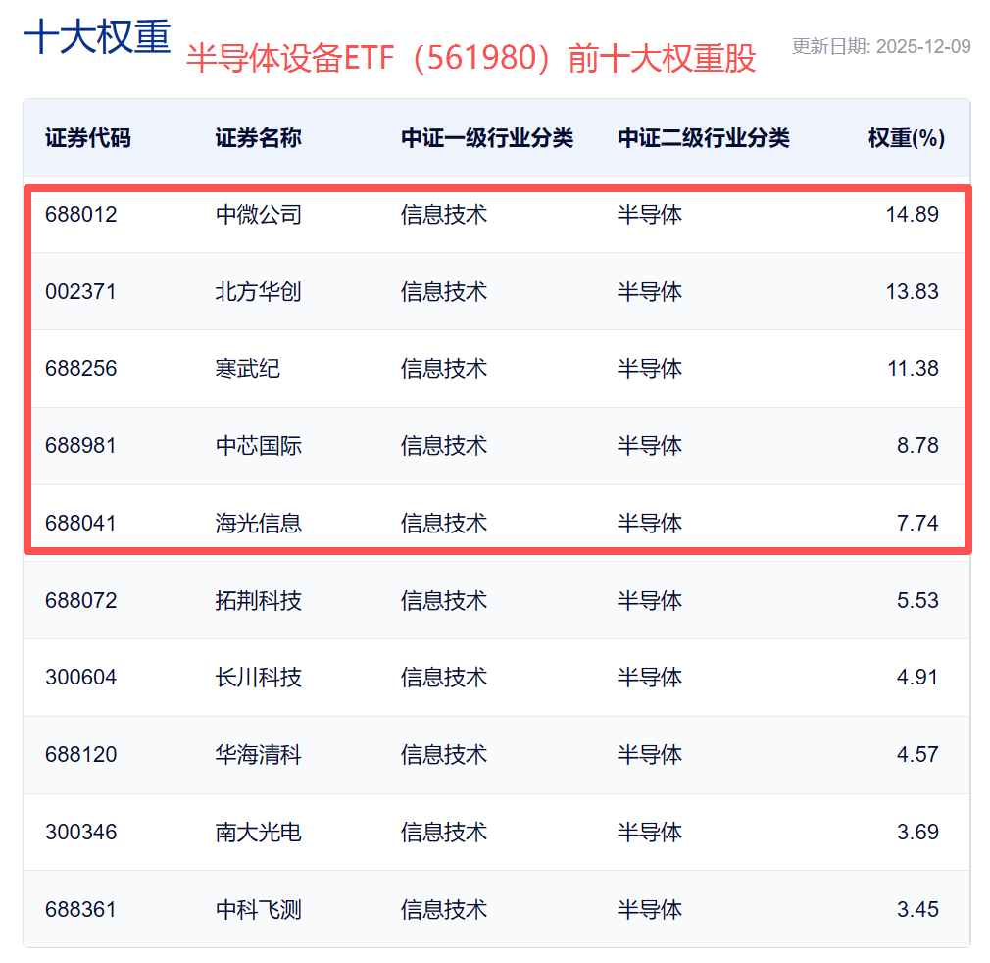Click the 长川科技 weight value 4.91

[x=917, y=678]
